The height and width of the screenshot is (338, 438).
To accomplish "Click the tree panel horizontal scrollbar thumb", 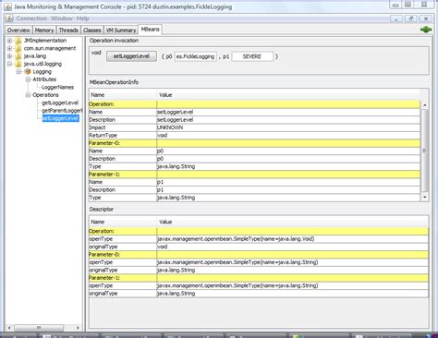I will click(x=39, y=328).
